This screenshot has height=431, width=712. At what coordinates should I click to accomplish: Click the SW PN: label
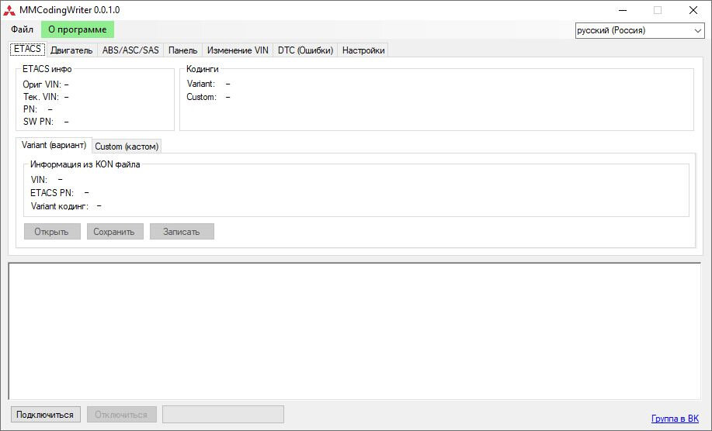pyautogui.click(x=38, y=122)
